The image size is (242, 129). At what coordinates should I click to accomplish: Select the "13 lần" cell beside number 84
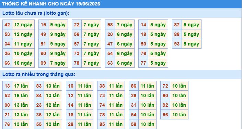(x=53, y=95)
